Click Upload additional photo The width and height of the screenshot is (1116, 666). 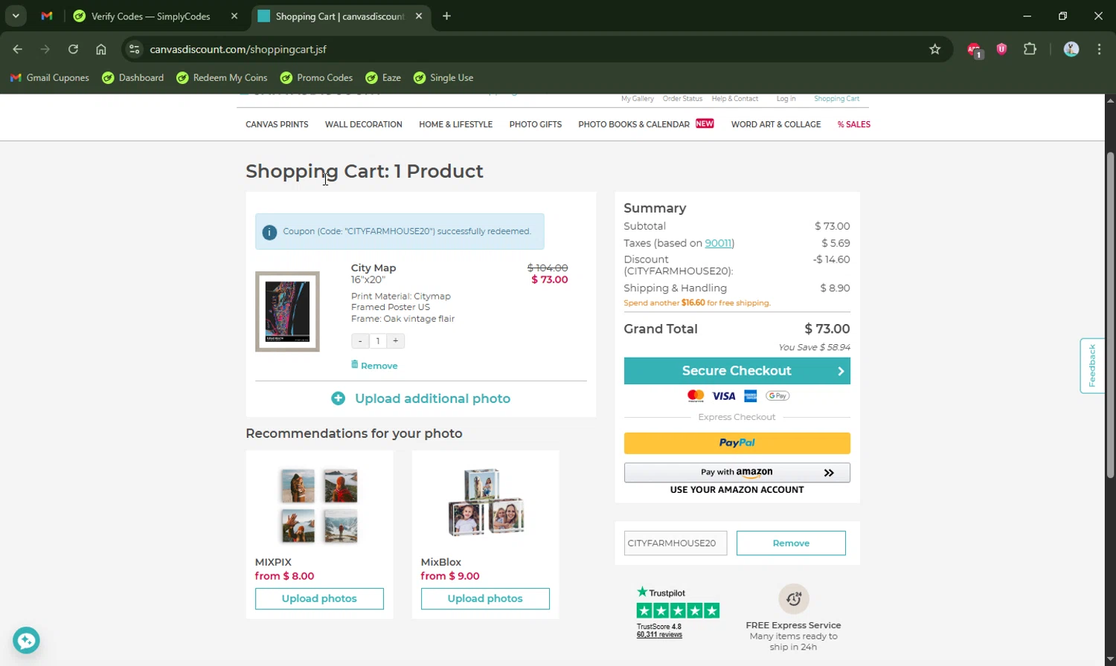421,398
